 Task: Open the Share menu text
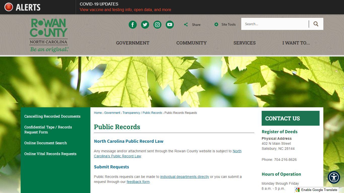(x=196, y=25)
